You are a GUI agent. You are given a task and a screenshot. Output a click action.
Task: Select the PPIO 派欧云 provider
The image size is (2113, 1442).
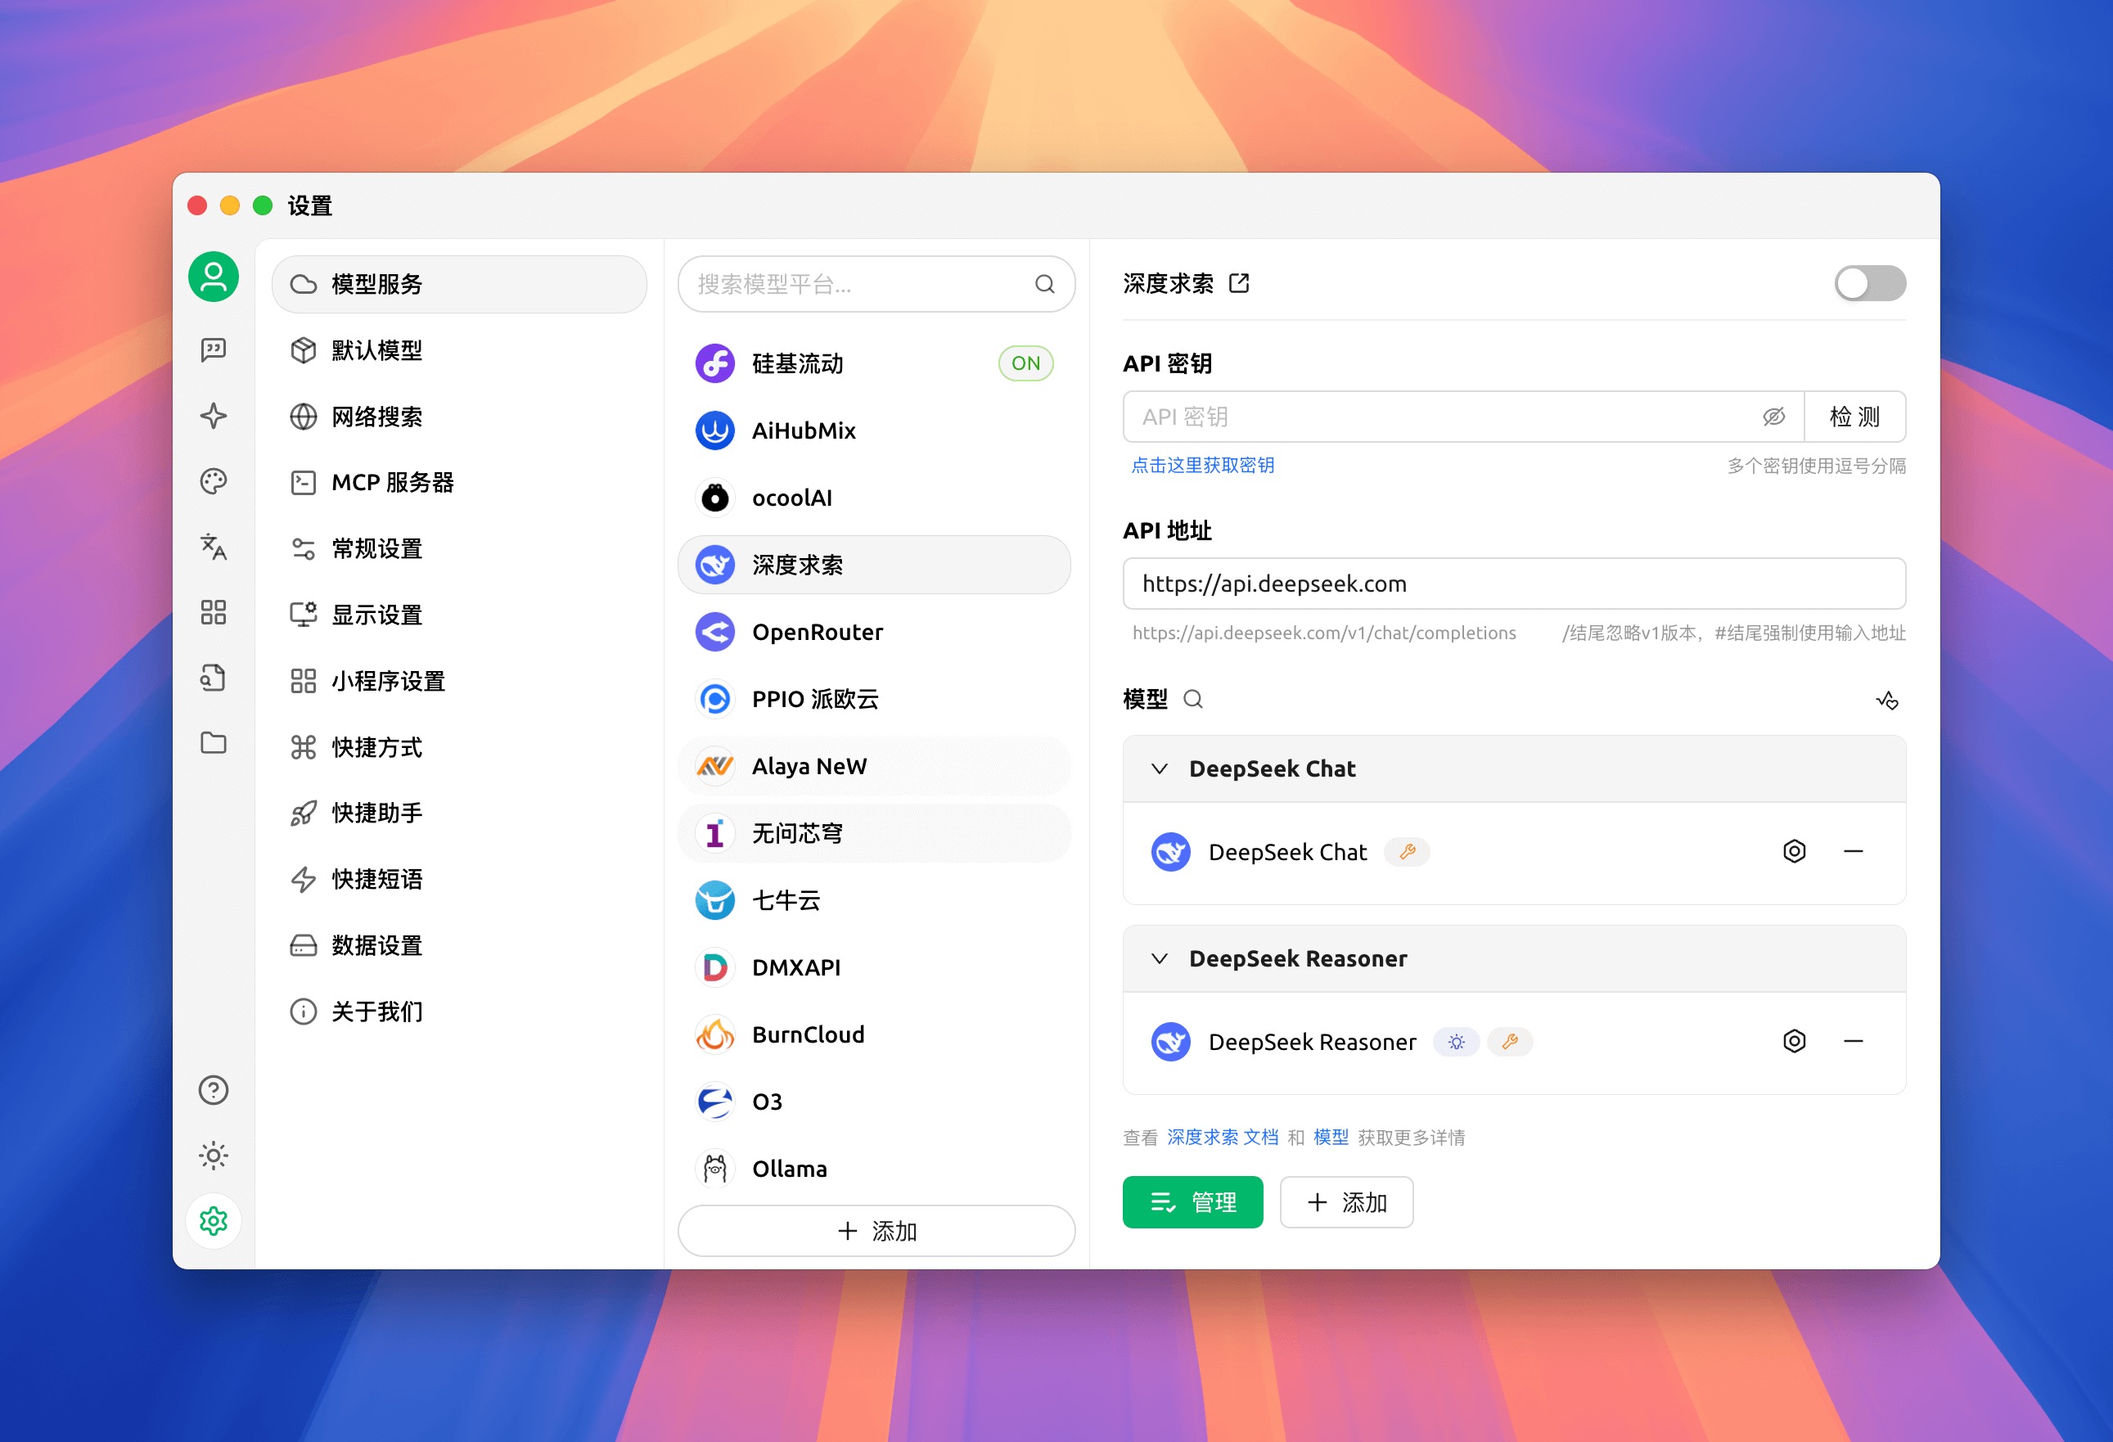tap(875, 699)
